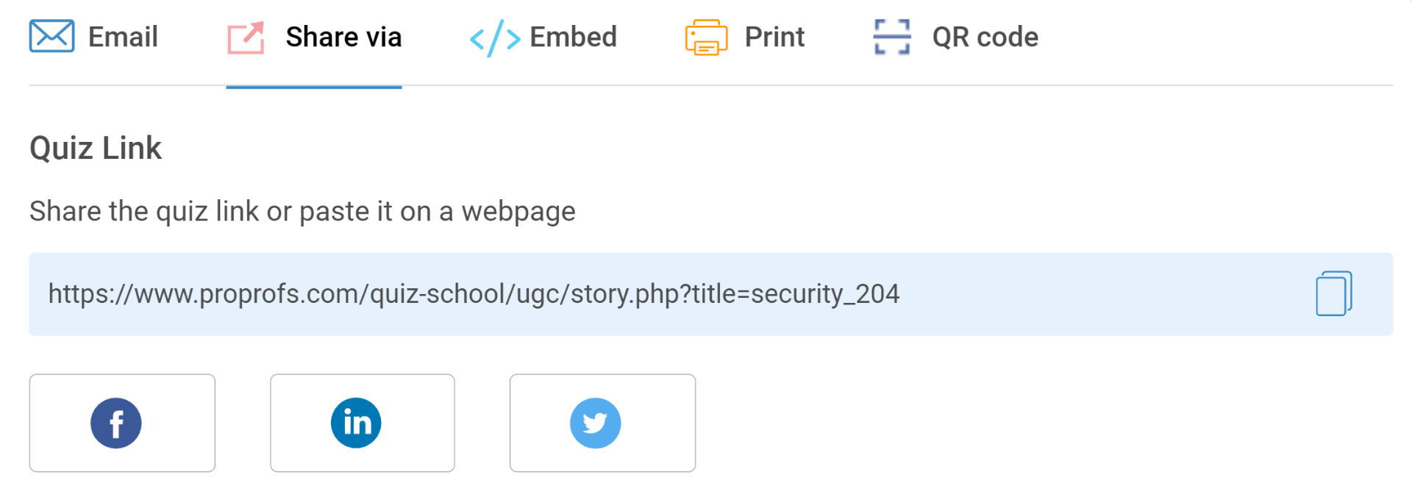Go to the Print tab label

point(774,37)
